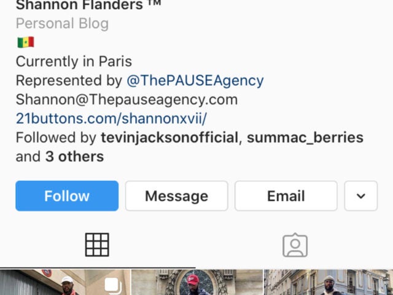Open third post thumbnail with street buildings
Viewport: 393px width, 295px height.
pos(329,282)
